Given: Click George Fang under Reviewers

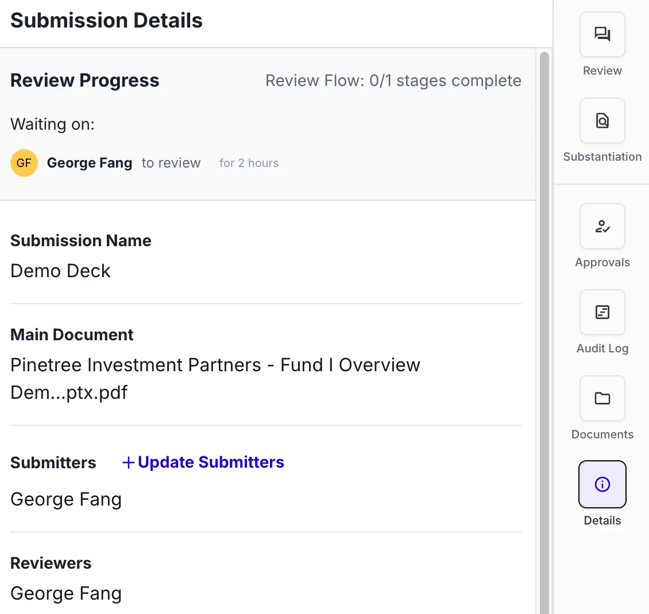Looking at the screenshot, I should 66,593.
